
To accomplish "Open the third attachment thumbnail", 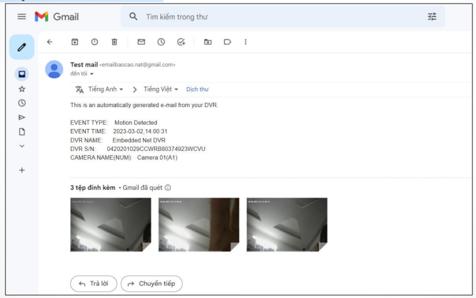I will [287, 224].
